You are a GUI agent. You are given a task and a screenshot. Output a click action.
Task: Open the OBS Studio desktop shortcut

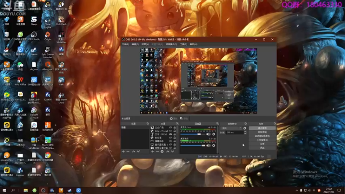click(x=34, y=36)
